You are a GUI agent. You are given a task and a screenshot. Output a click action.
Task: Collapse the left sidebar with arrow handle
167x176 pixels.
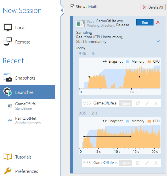tap(62, 10)
